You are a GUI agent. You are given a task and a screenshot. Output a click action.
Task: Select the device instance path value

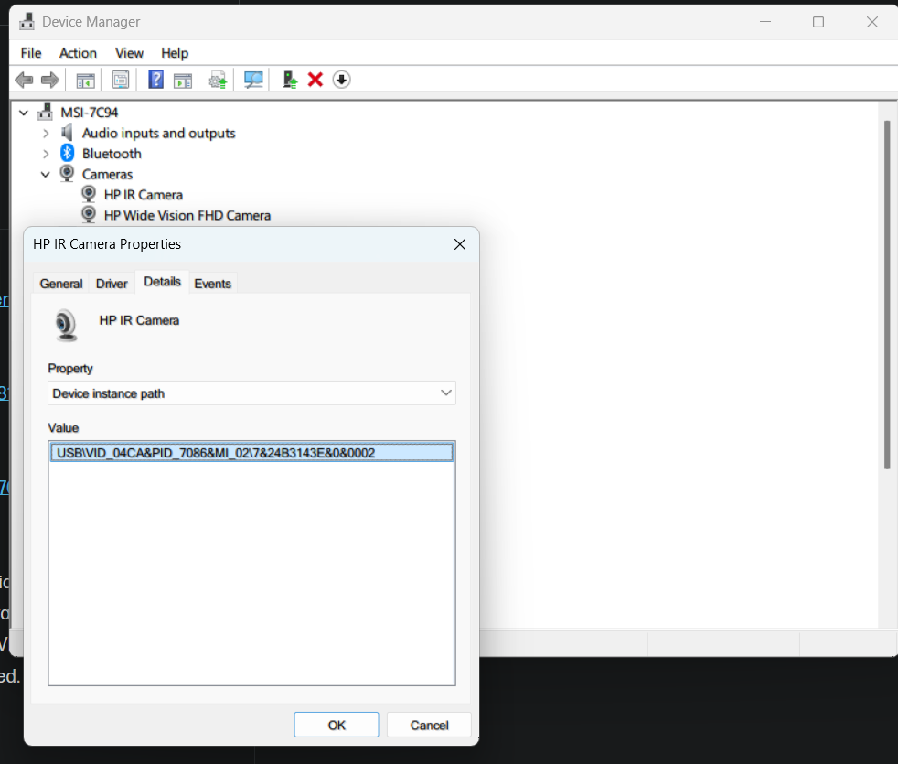point(216,452)
